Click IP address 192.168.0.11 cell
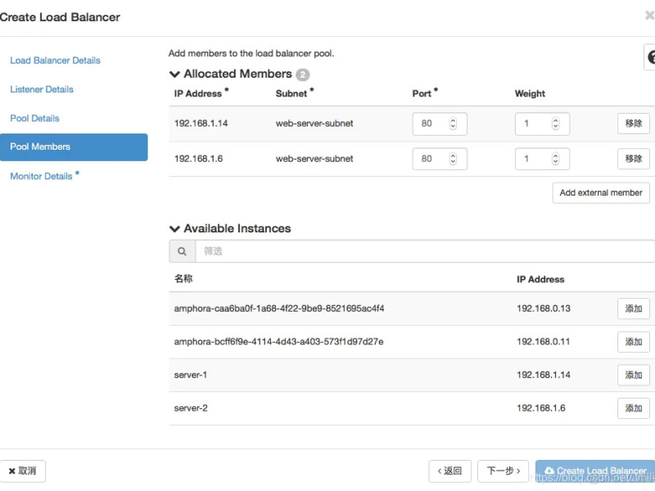Screen dimensions: 655x491 [543, 342]
